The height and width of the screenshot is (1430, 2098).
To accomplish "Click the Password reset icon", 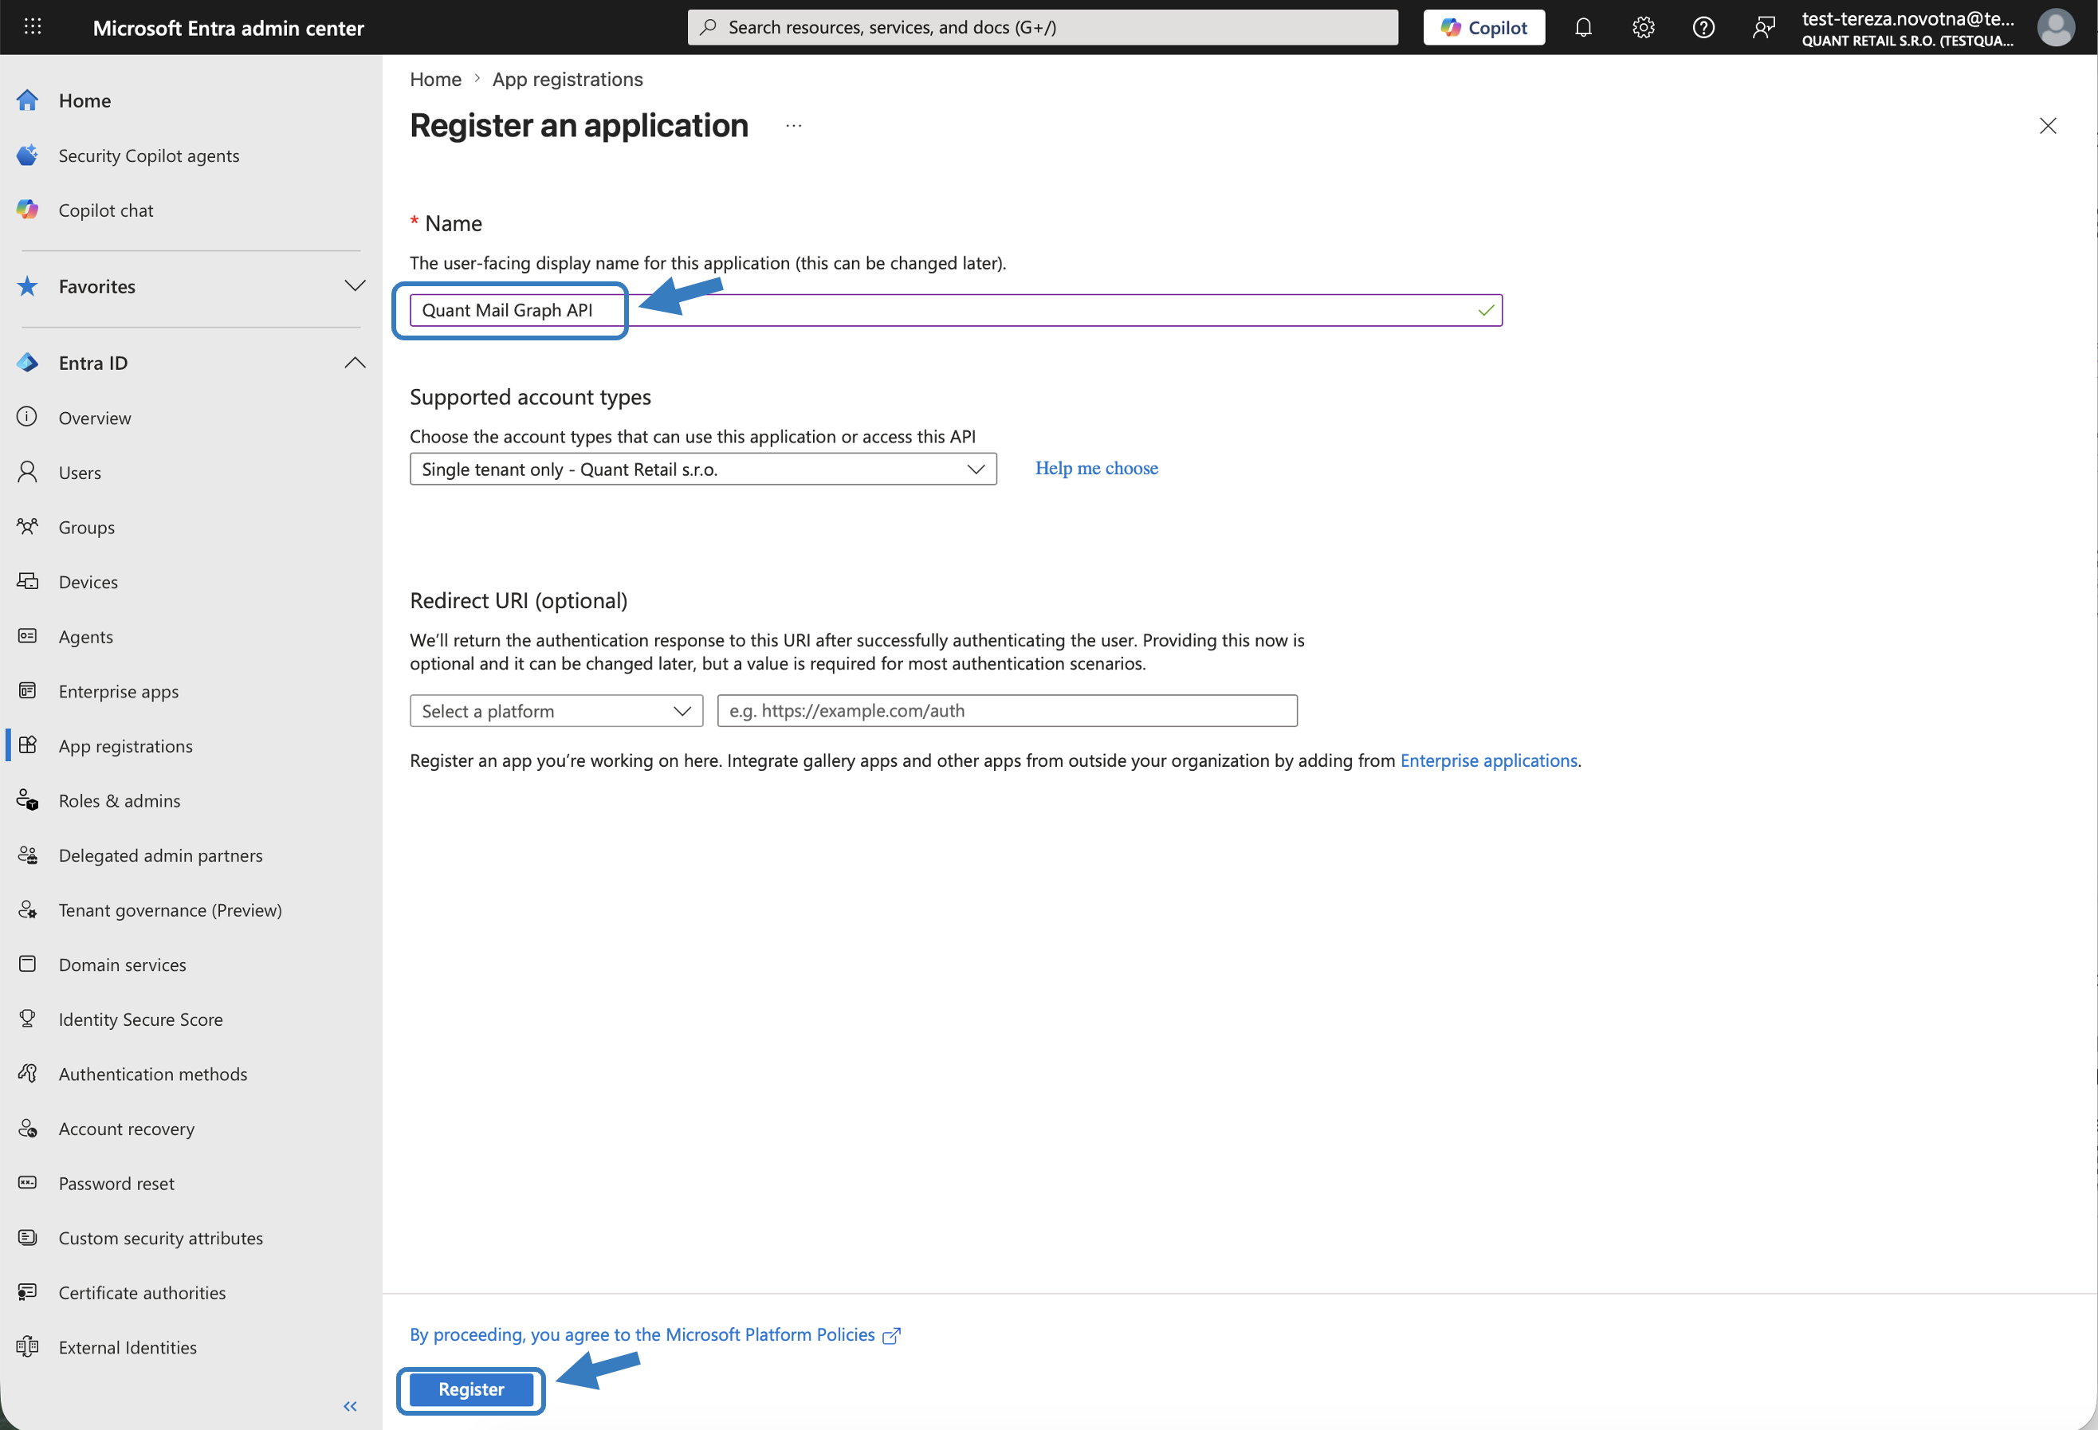I will click(27, 1184).
